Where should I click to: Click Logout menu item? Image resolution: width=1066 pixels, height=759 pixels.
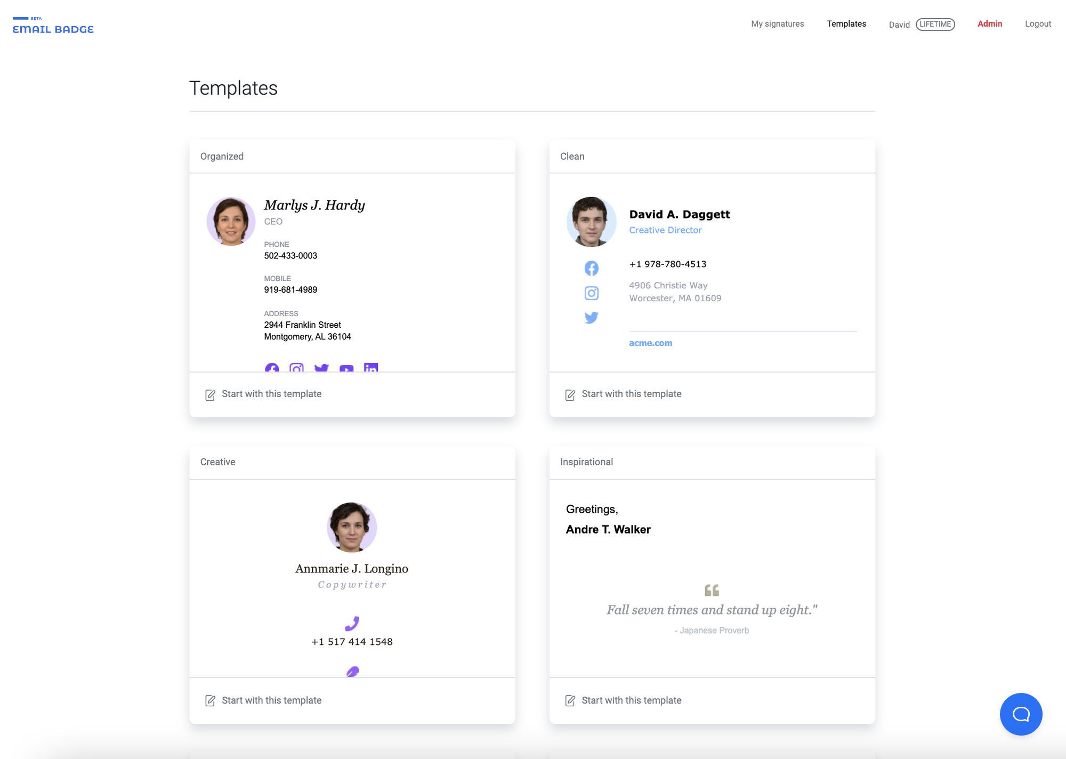coord(1038,23)
